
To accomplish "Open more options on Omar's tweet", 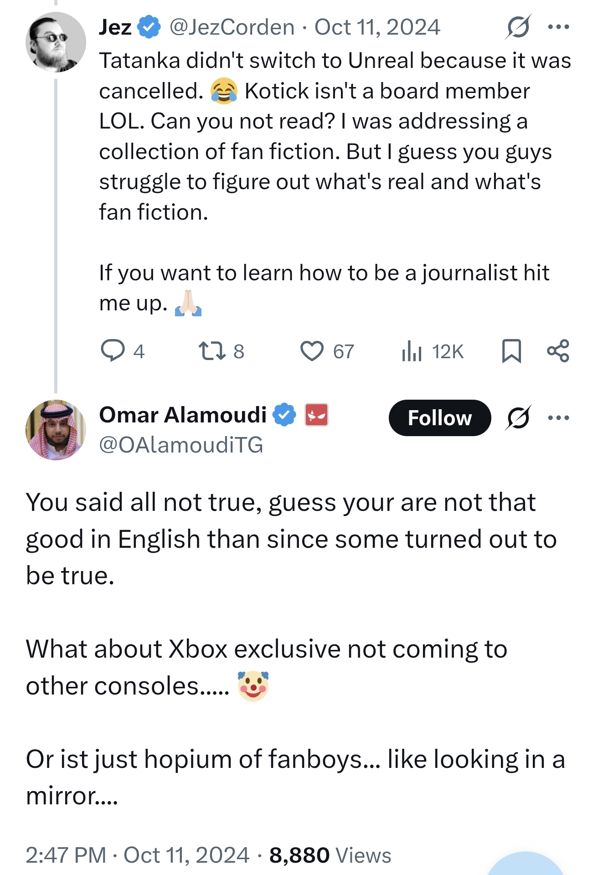I will (558, 417).
